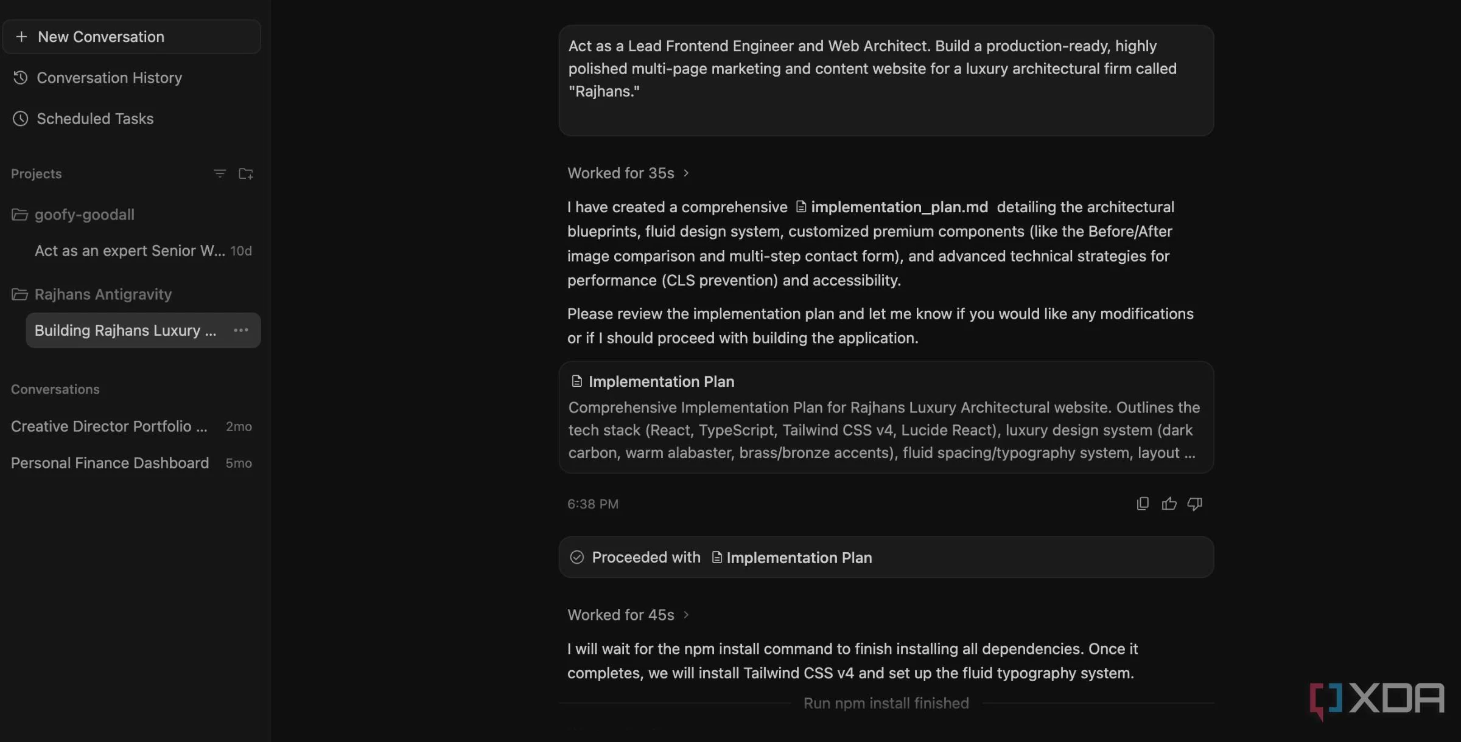Click the new project folder icon

click(246, 174)
